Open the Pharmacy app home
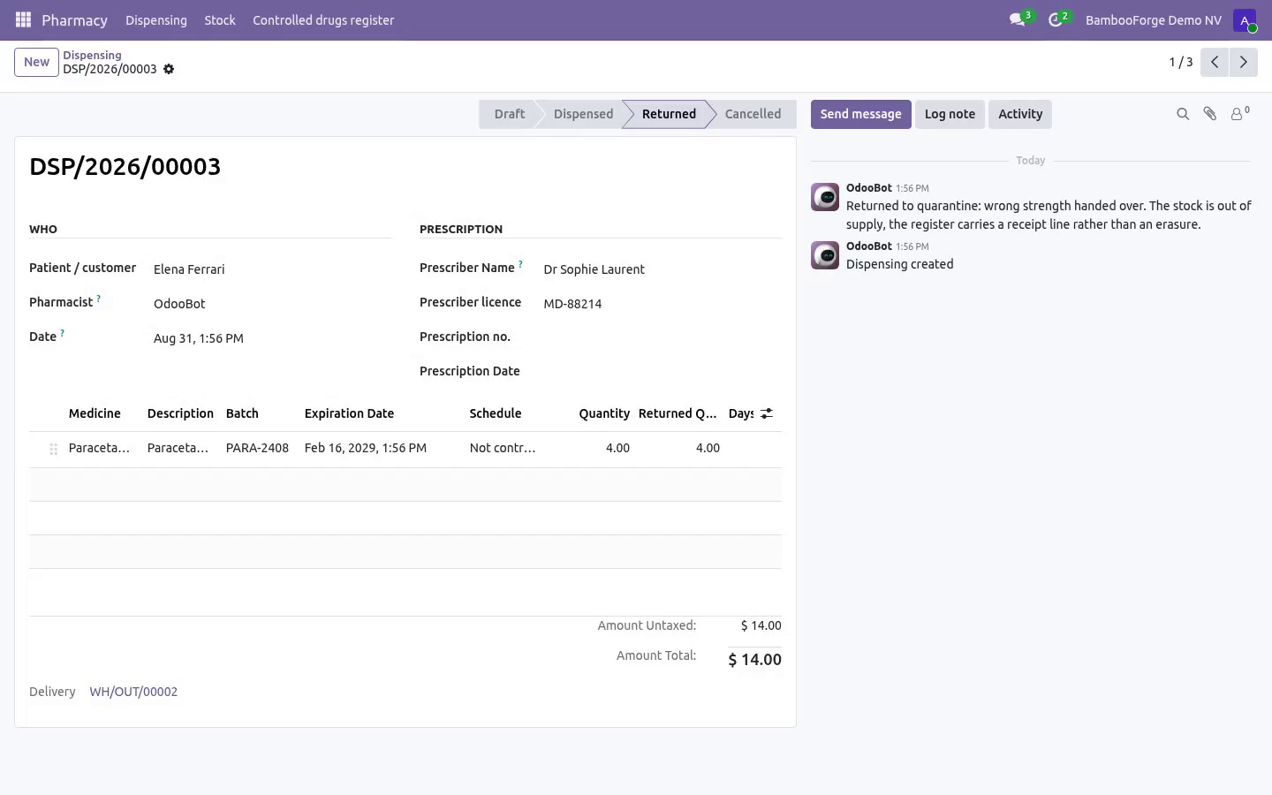1272x795 pixels. [74, 20]
